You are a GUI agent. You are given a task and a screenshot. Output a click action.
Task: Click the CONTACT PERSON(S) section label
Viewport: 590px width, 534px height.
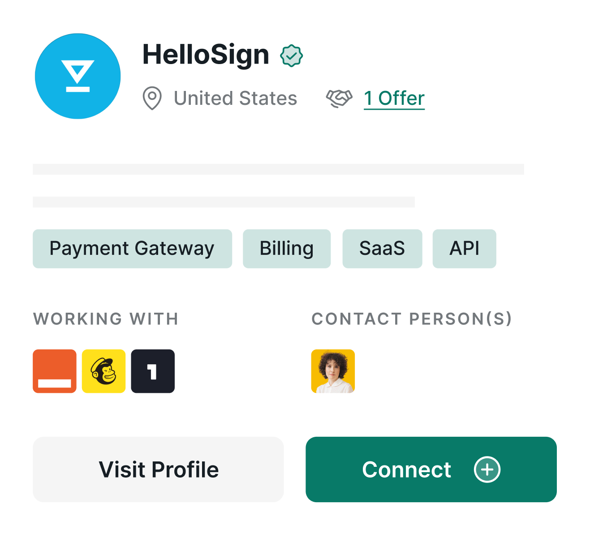[x=412, y=319]
